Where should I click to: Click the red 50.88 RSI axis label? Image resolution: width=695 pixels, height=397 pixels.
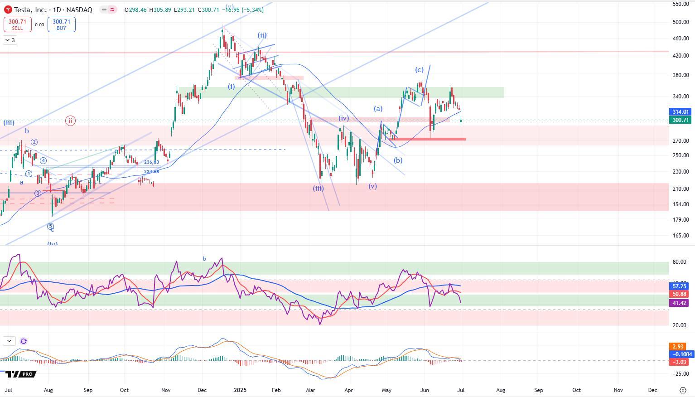point(679,294)
